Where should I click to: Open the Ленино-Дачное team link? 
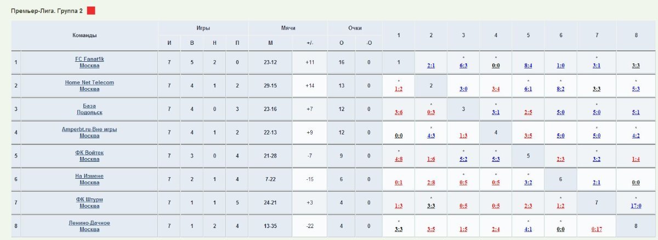89,226
